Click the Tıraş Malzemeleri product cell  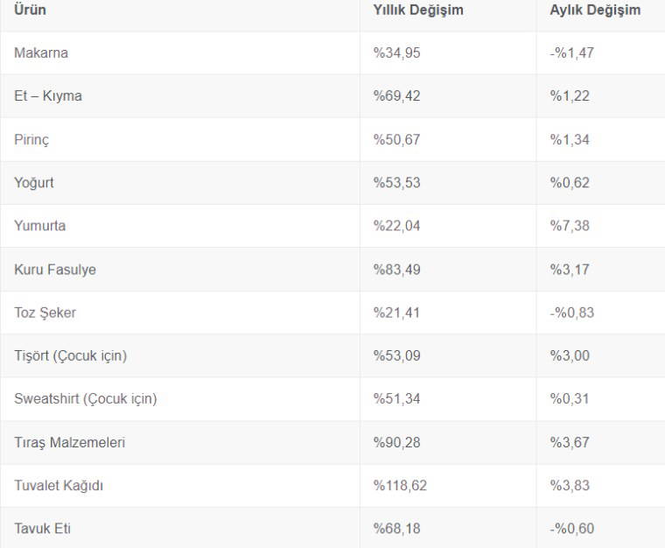point(69,442)
